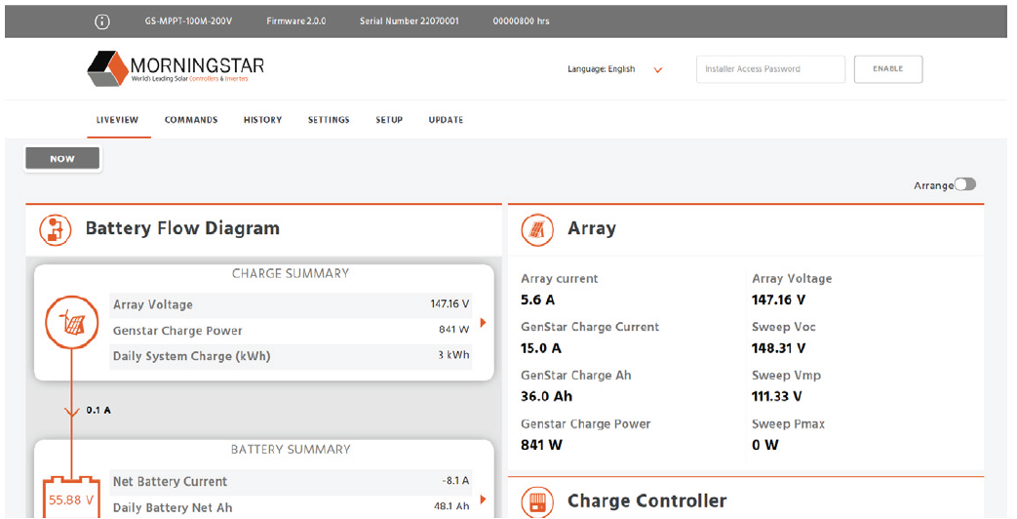The height and width of the screenshot is (519, 1017).
Task: Click the NOW button
Action: (62, 159)
